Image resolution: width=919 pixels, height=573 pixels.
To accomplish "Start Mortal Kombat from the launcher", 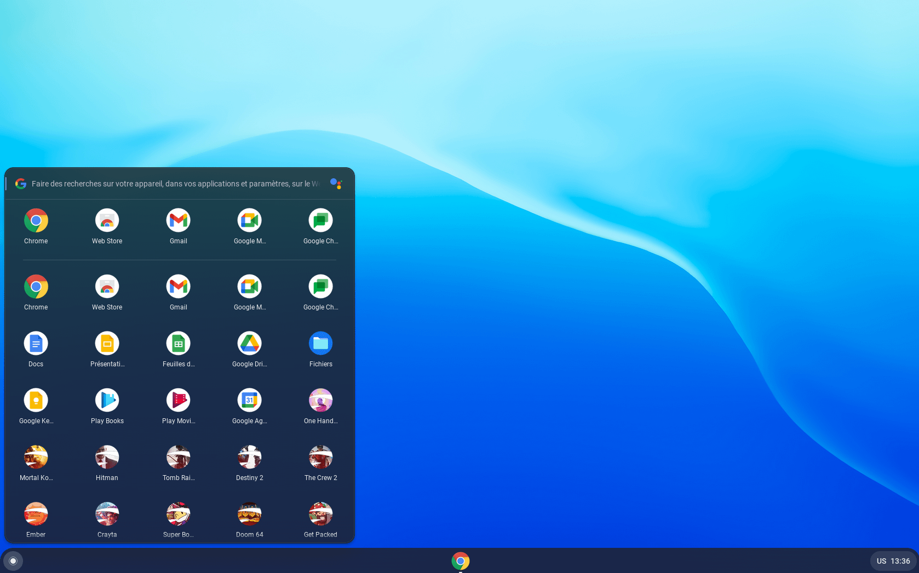I will [x=36, y=457].
